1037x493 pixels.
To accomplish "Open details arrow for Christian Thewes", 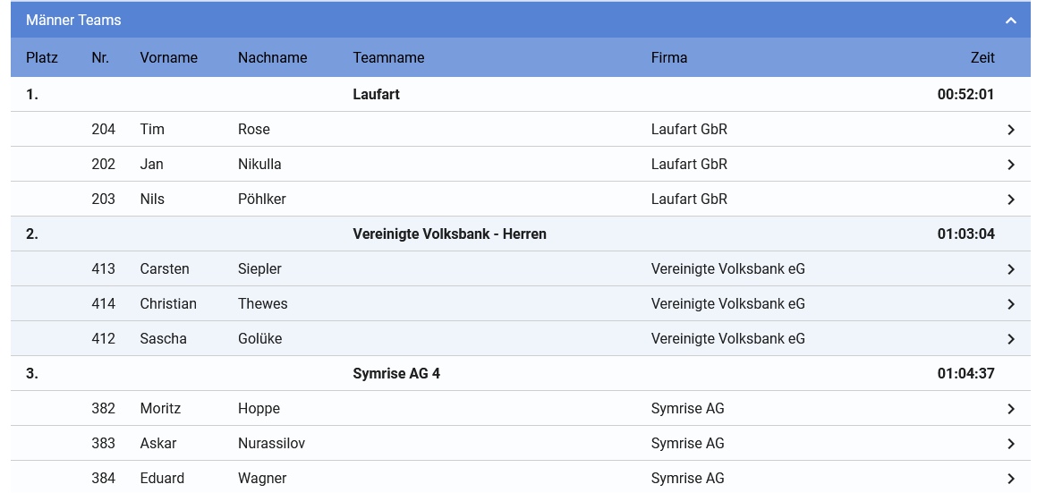I will [x=1010, y=304].
